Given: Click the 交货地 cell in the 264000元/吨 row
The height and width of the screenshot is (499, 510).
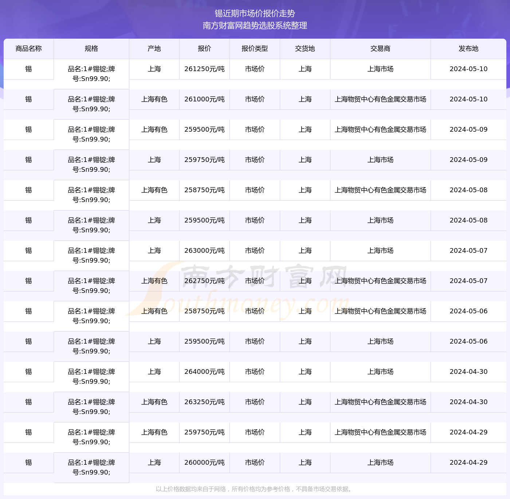Looking at the screenshot, I should point(305,372).
